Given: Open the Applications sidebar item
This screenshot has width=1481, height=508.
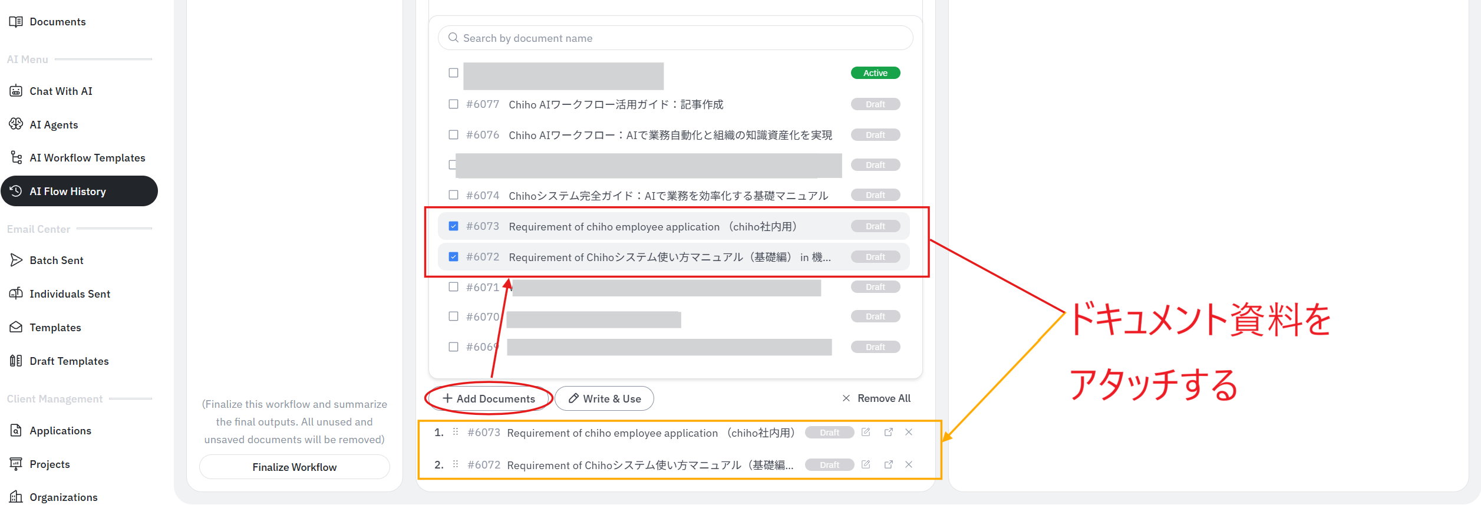Looking at the screenshot, I should [60, 431].
